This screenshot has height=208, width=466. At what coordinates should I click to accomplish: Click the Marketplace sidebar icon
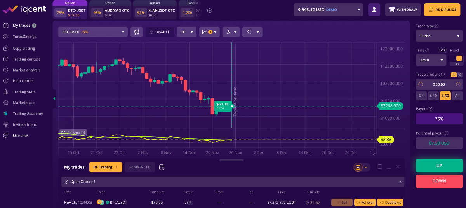(x=6, y=103)
